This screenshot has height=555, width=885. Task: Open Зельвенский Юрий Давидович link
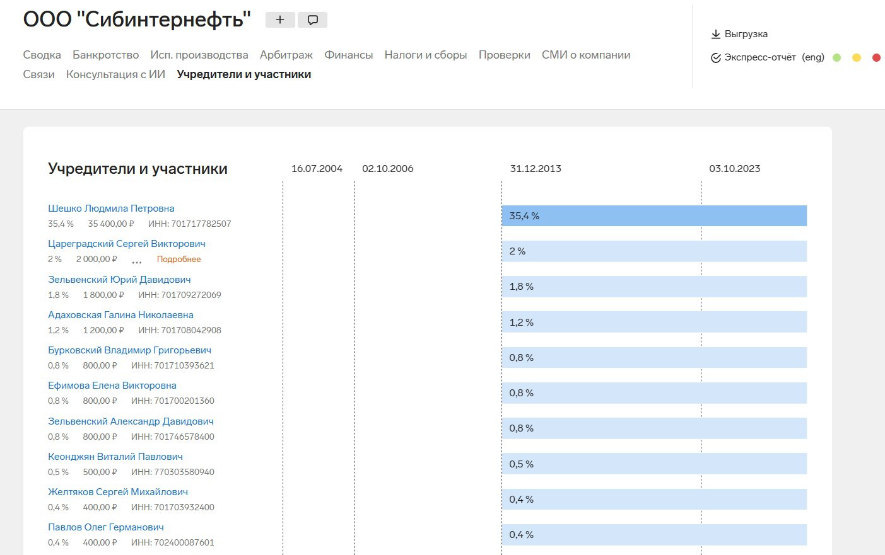click(119, 280)
